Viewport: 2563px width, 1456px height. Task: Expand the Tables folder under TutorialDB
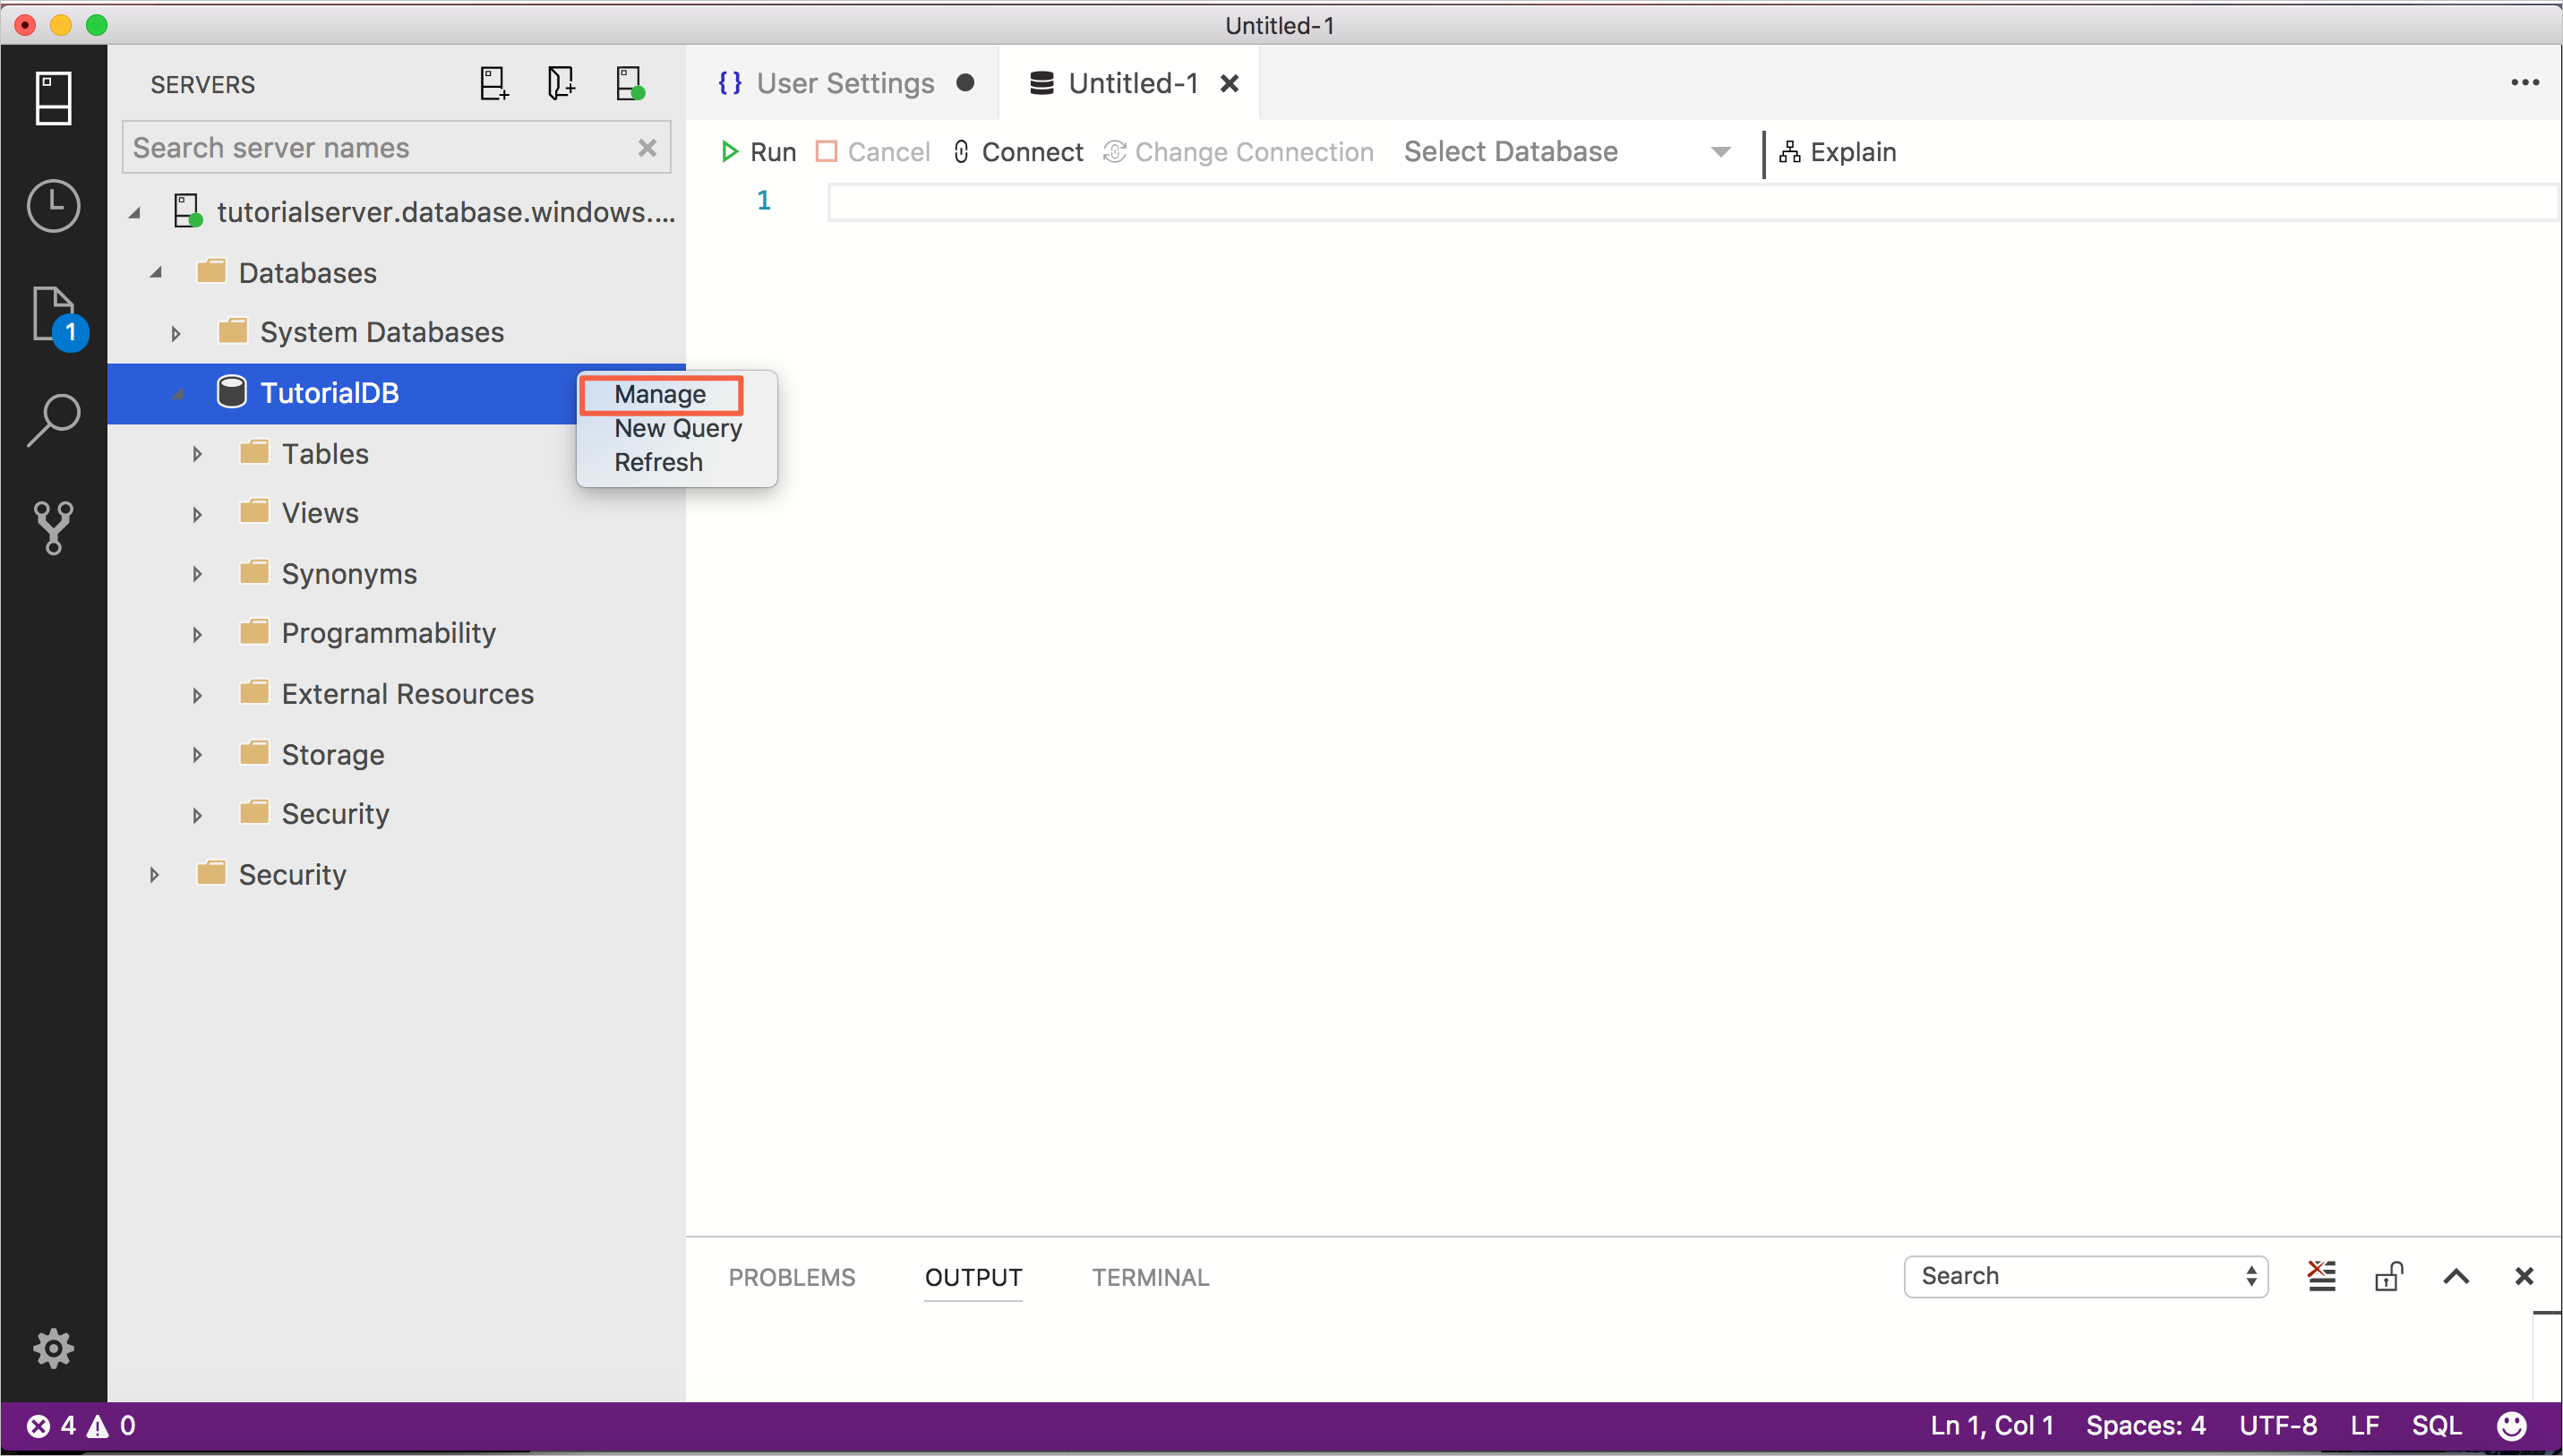pyautogui.click(x=196, y=453)
